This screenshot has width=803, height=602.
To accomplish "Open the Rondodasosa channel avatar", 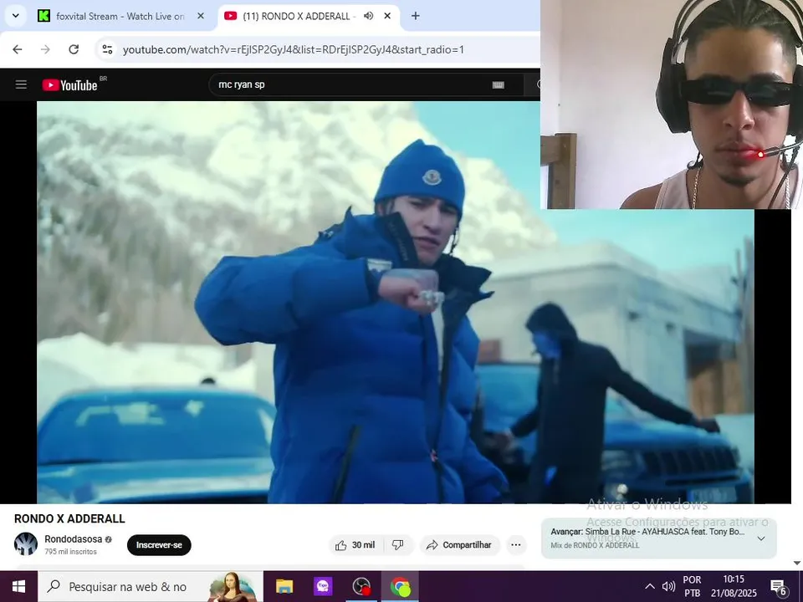I will point(26,543).
